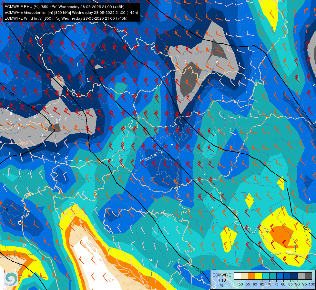Image resolution: width=316 pixels, height=290 pixels.
Task: Click the swirl logo icon
Action: 10,279
